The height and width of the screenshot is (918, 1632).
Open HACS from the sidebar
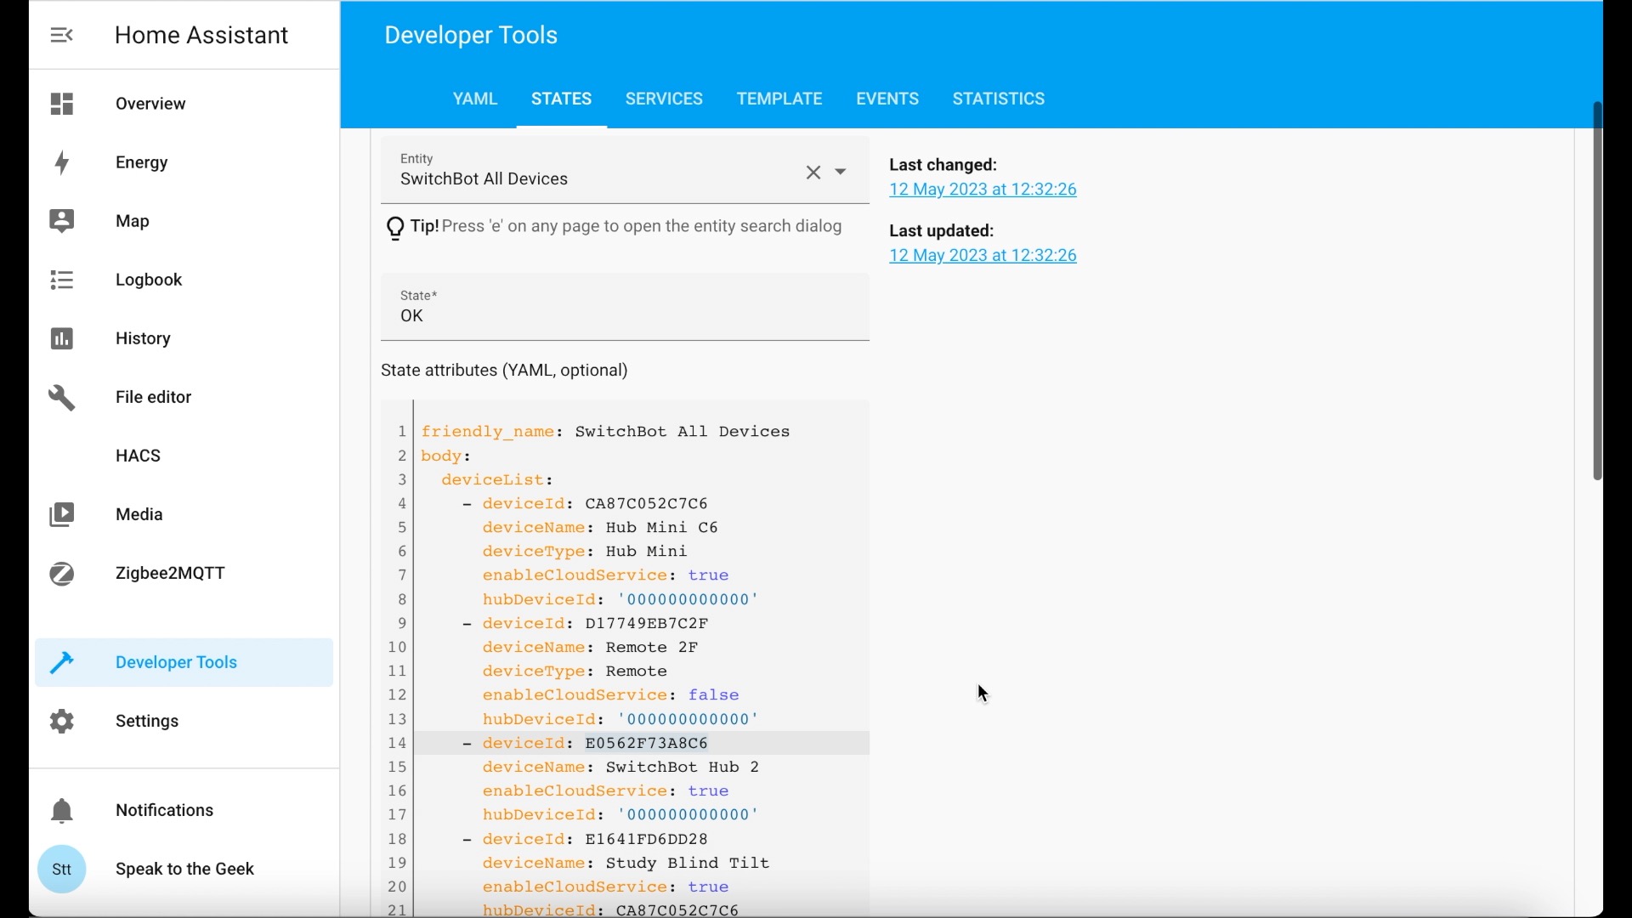(x=137, y=455)
